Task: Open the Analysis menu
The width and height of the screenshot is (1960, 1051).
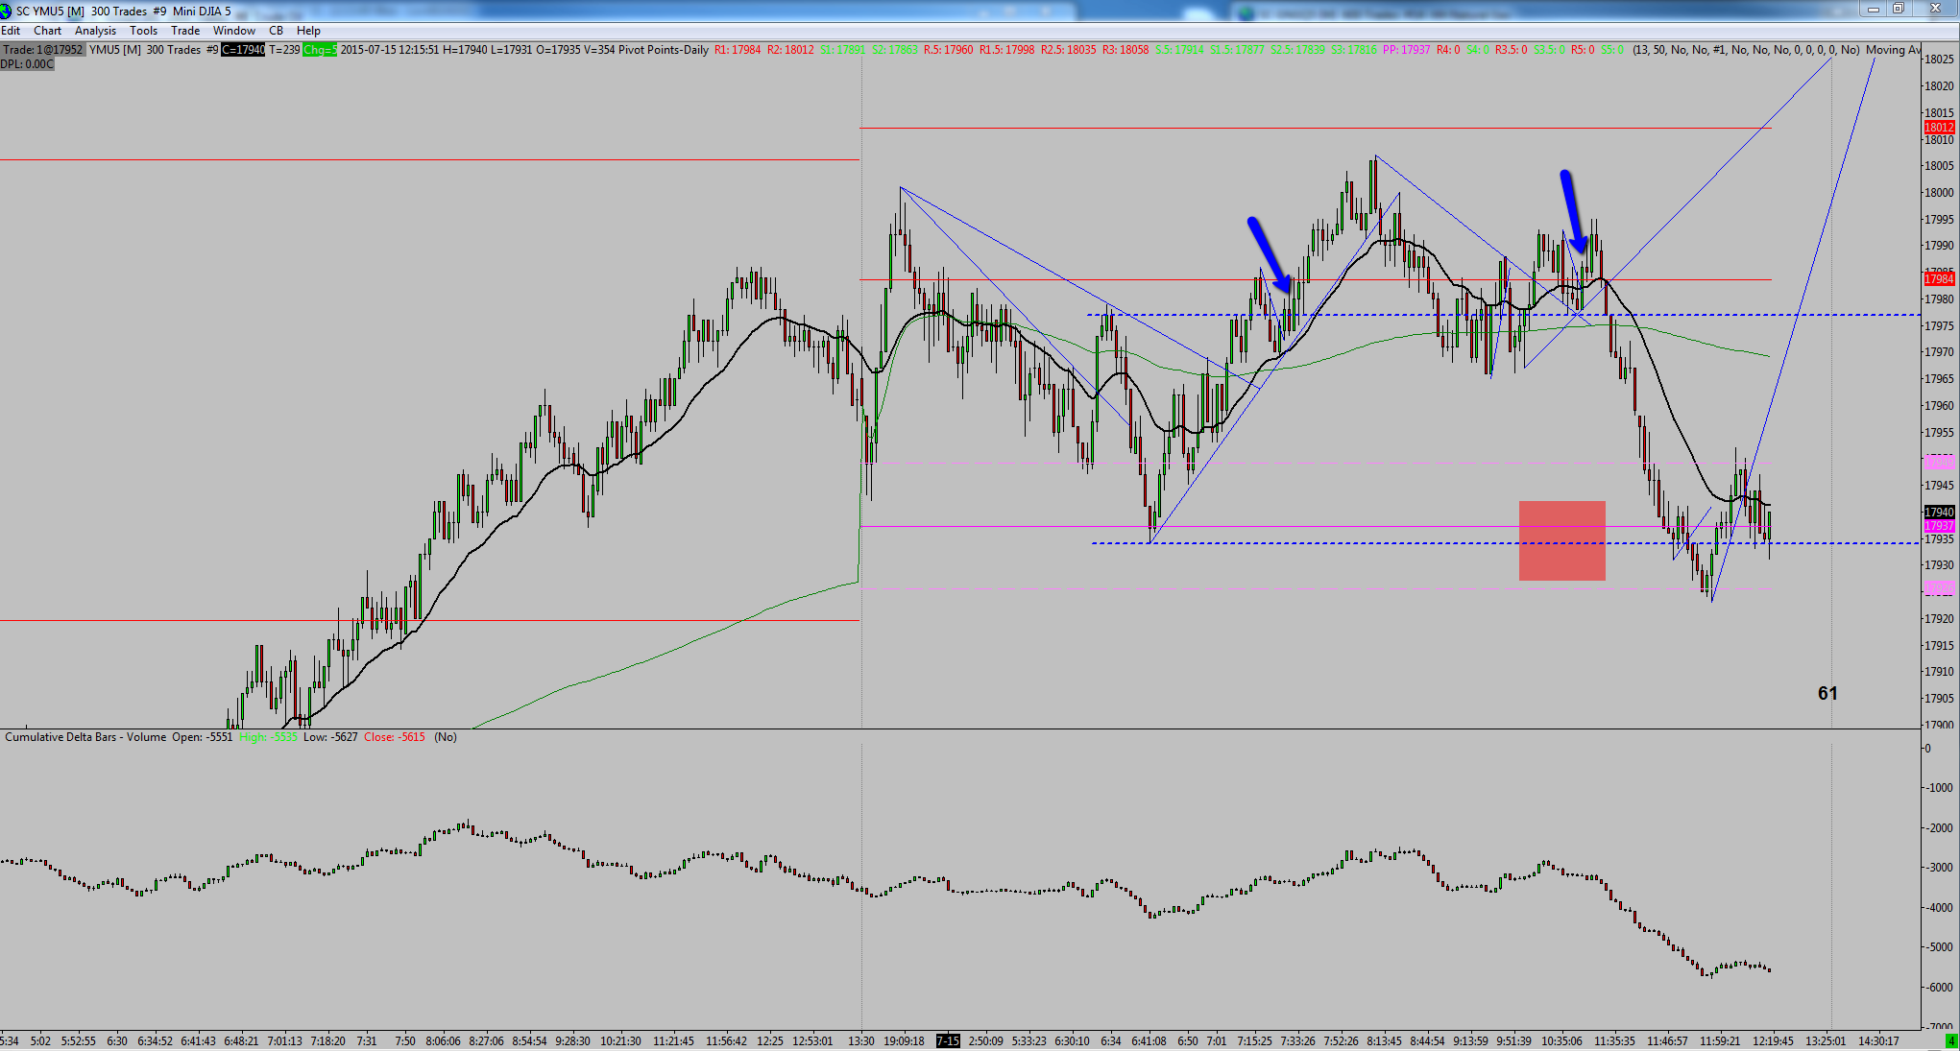Action: (x=96, y=31)
